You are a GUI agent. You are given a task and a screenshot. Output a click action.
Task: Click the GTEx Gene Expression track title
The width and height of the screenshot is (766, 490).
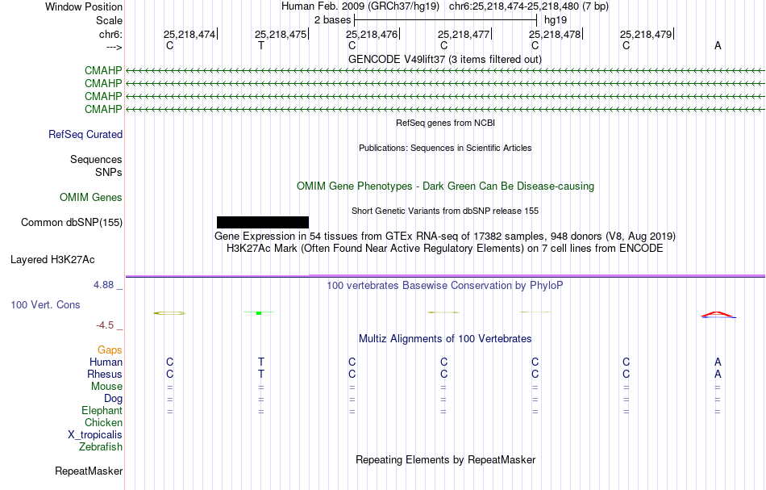click(445, 237)
